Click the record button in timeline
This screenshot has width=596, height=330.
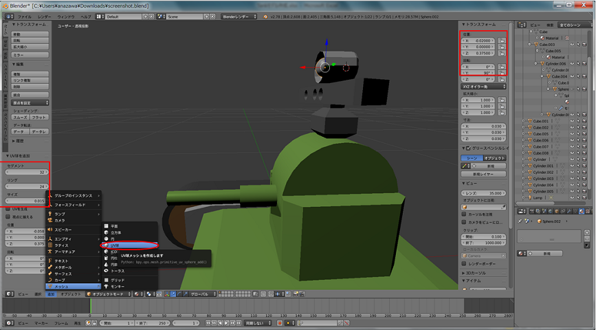pyautogui.click(x=280, y=322)
